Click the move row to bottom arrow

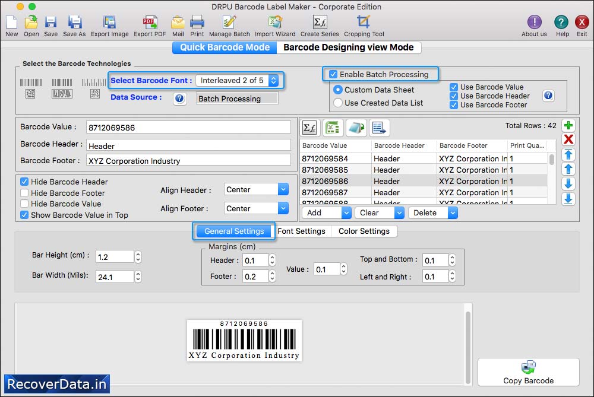pyautogui.click(x=568, y=198)
